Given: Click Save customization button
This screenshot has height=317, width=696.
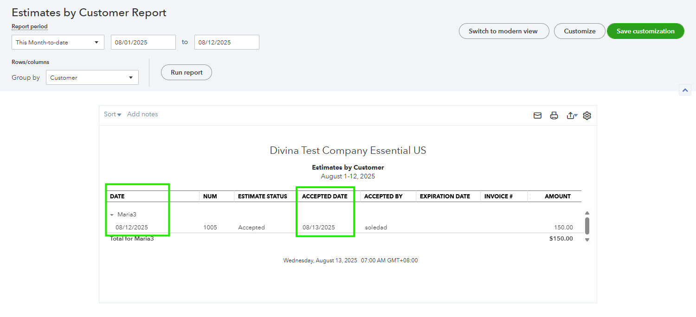Looking at the screenshot, I should point(645,31).
